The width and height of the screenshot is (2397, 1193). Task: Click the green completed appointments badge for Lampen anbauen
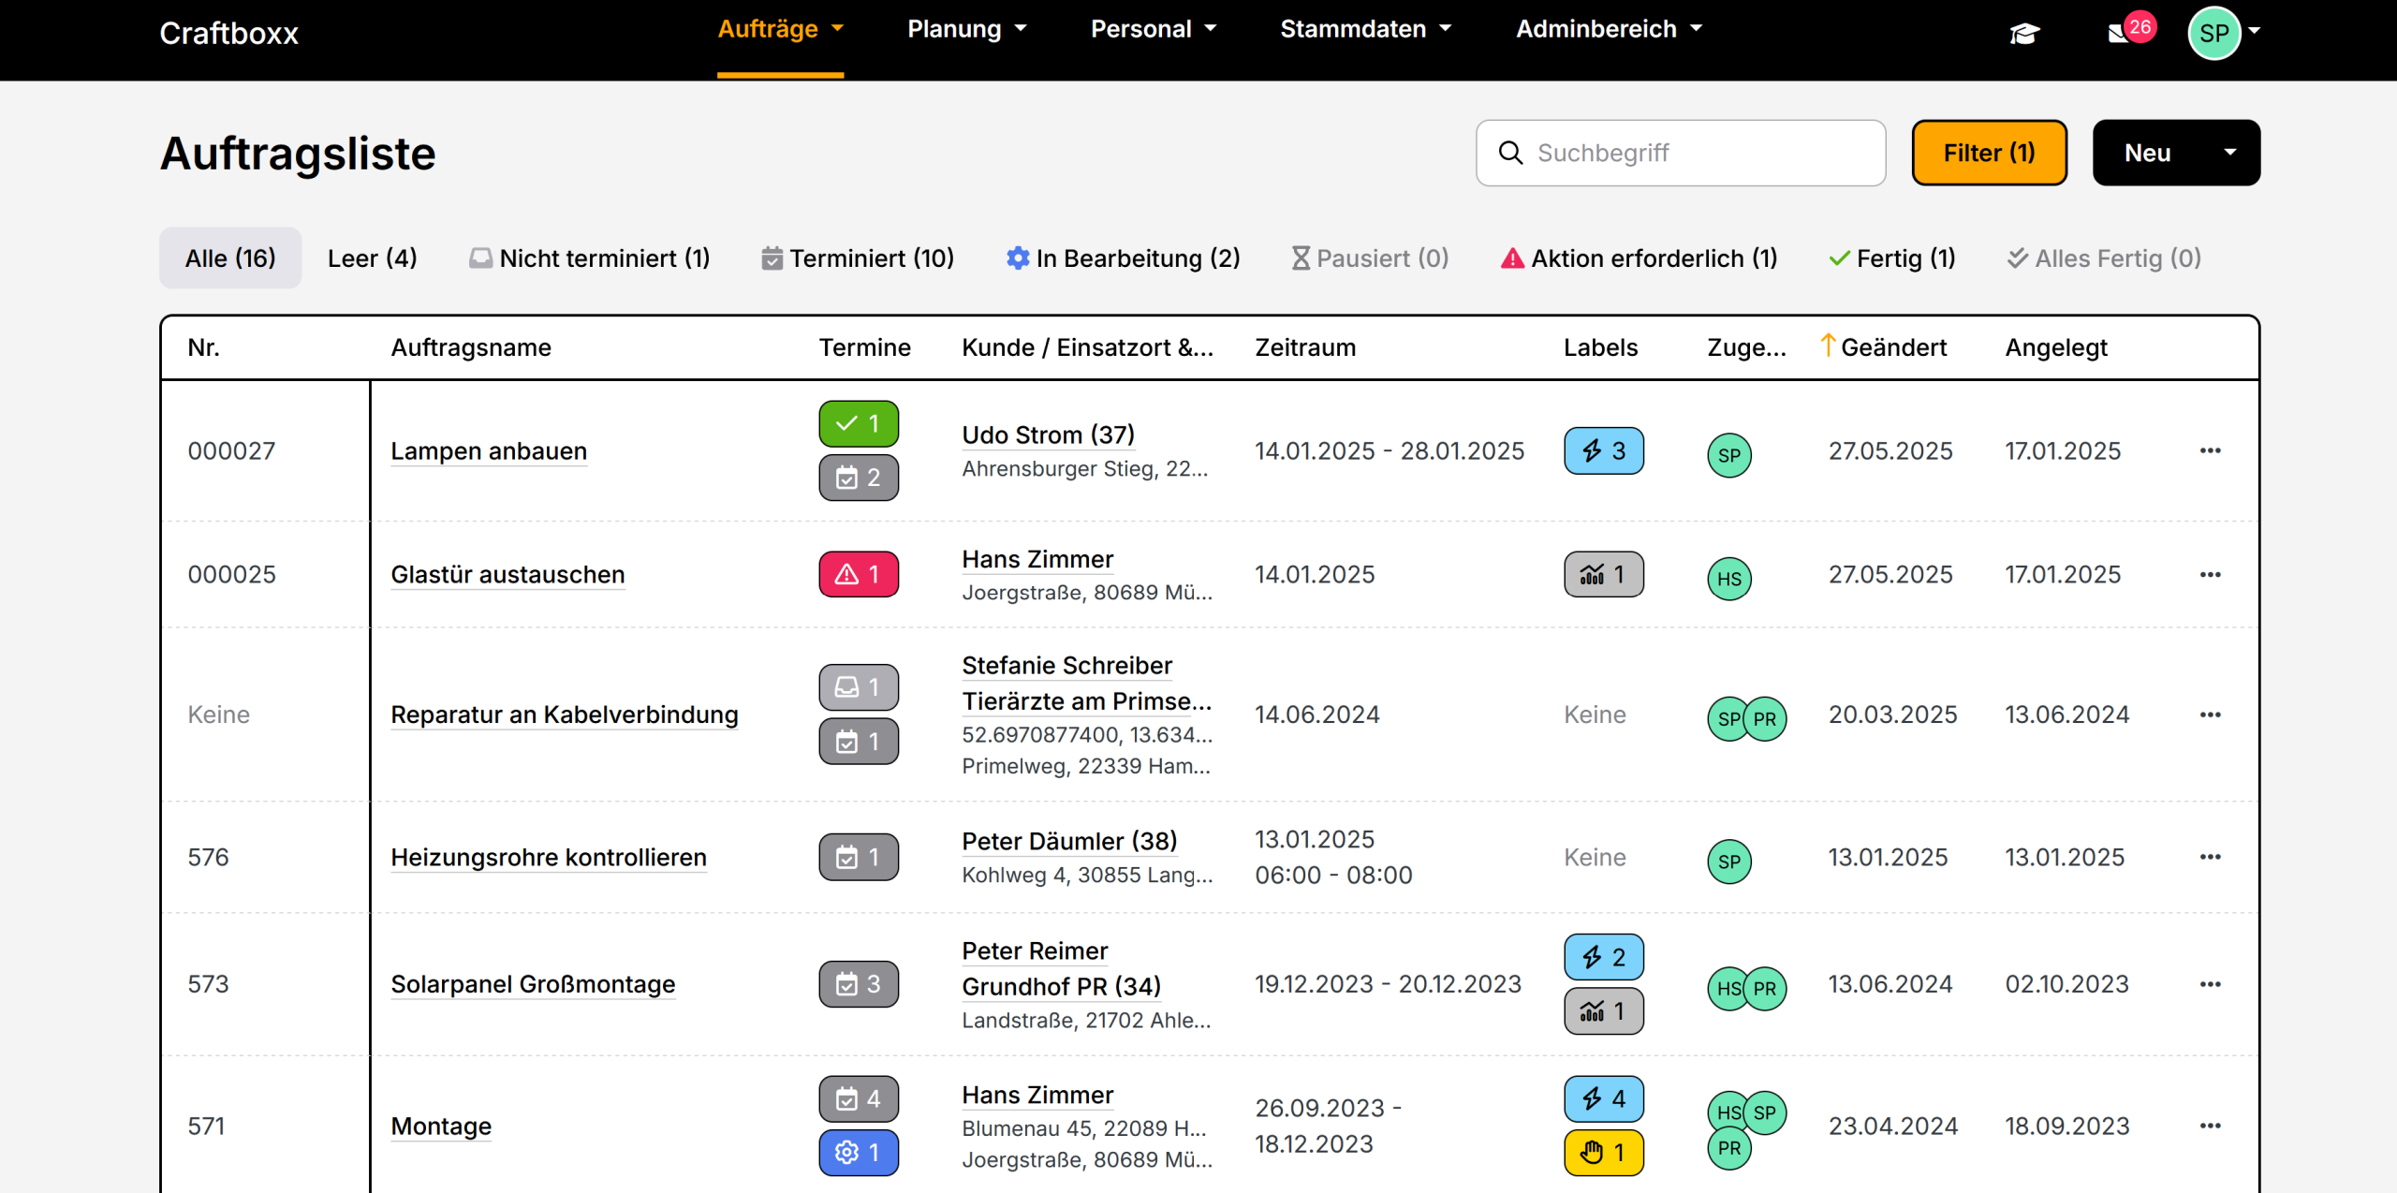click(859, 424)
